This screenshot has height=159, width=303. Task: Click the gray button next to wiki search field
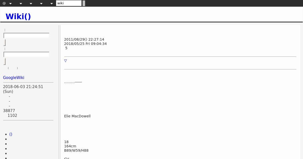tap(84, 3)
